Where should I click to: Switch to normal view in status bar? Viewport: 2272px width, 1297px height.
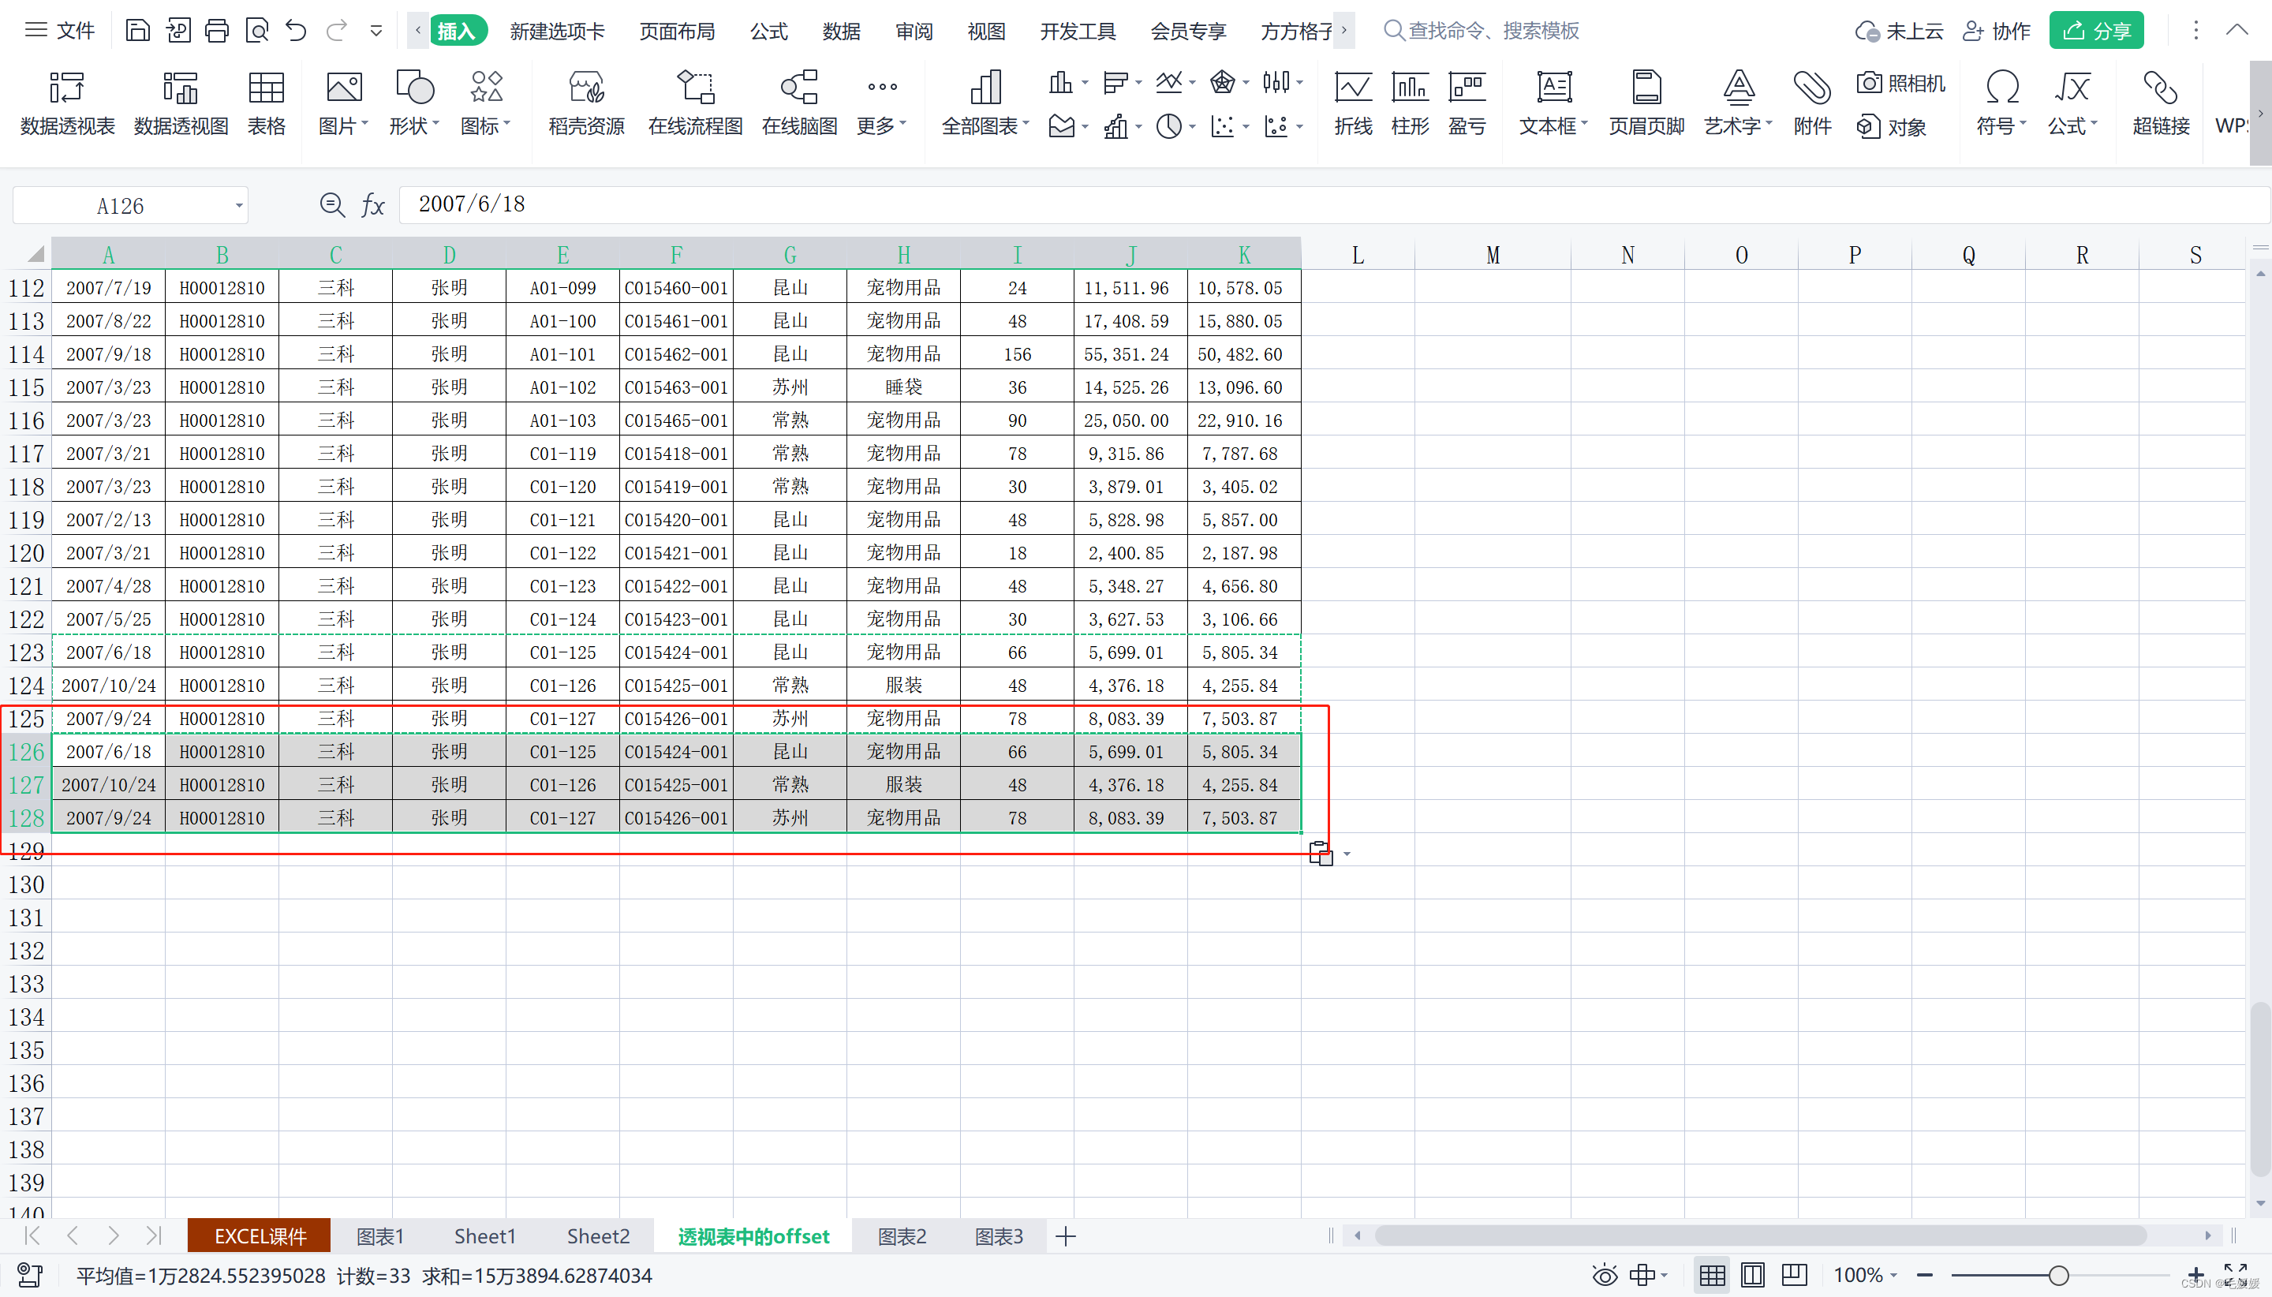tap(1712, 1276)
